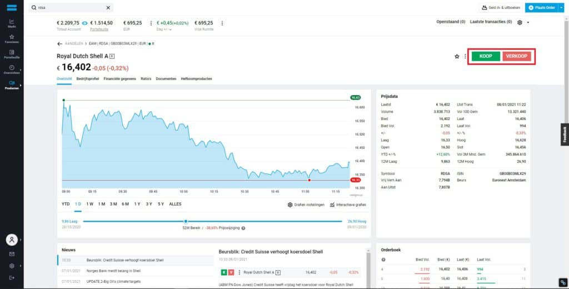The image size is (569, 289).
Task: Click in the rdsa search field
Action: [71, 8]
